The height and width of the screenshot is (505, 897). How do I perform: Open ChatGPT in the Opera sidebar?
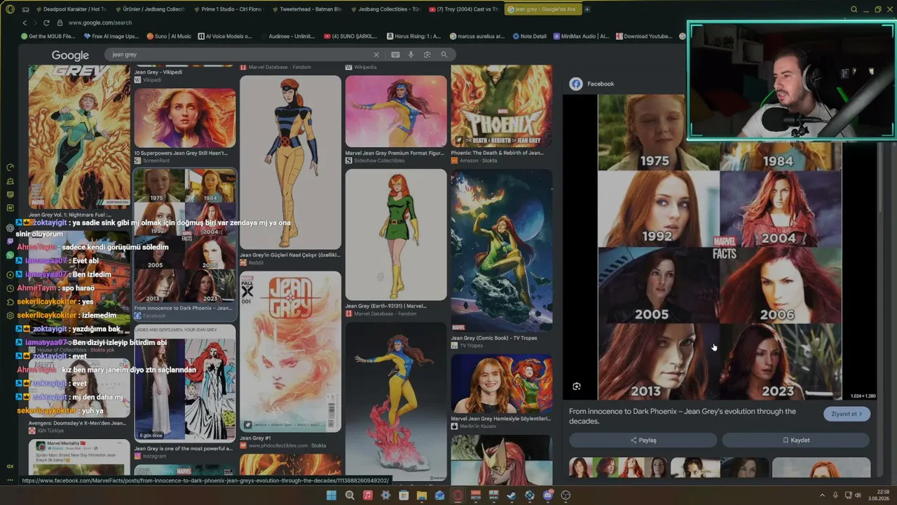[10, 228]
